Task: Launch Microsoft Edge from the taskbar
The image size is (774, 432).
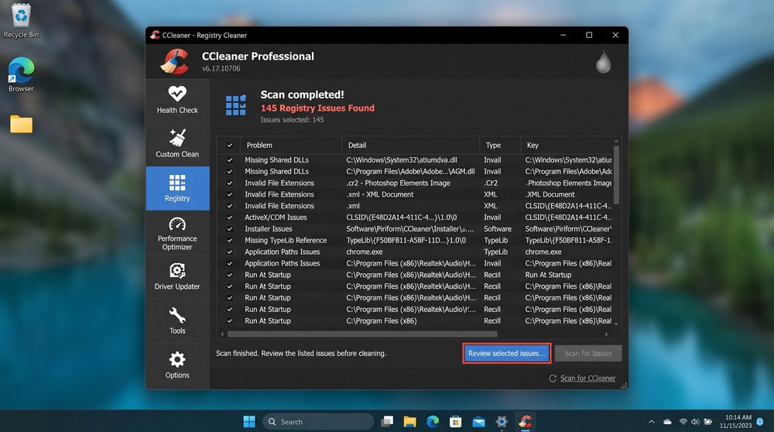Action: (433, 422)
